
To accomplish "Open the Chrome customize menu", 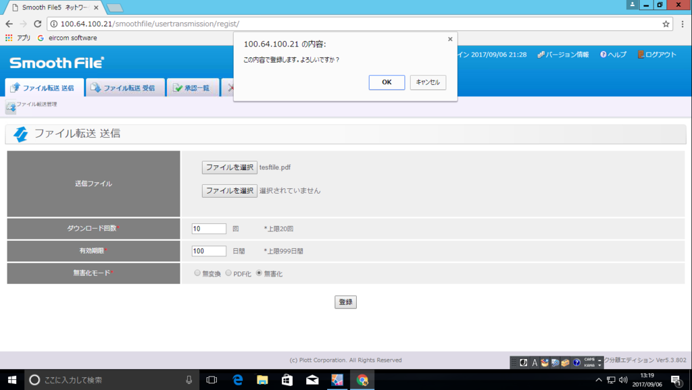I will [x=683, y=22].
